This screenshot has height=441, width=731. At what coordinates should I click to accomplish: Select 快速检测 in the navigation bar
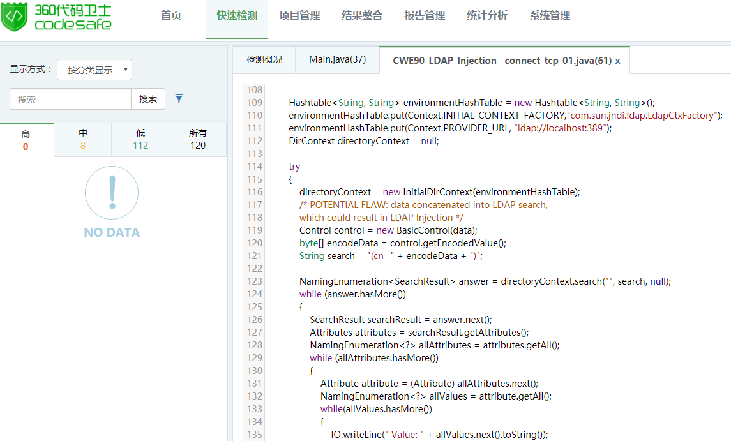coord(237,16)
